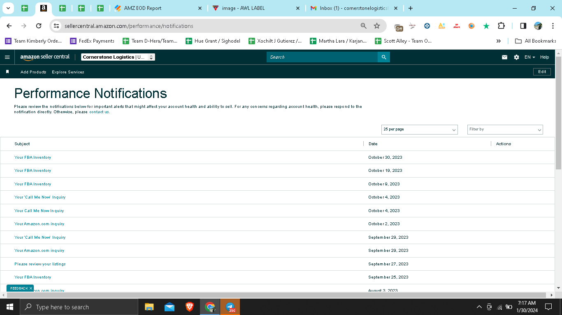Open the Chrome three-dot menu
This screenshot has height=315, width=562.
pyautogui.click(x=553, y=26)
